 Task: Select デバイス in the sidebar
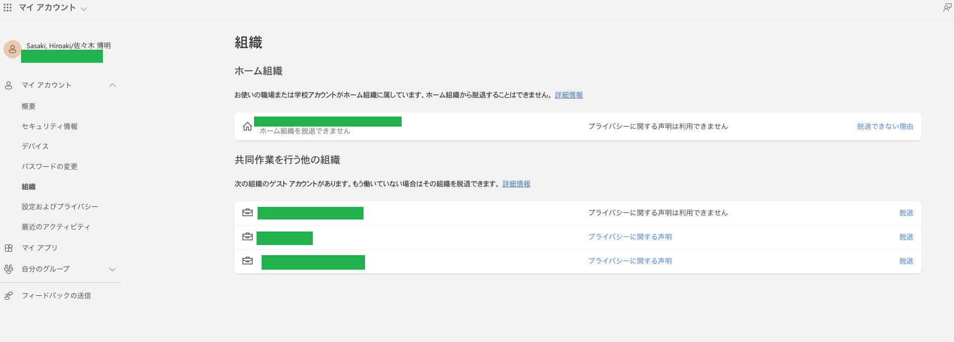[x=34, y=146]
